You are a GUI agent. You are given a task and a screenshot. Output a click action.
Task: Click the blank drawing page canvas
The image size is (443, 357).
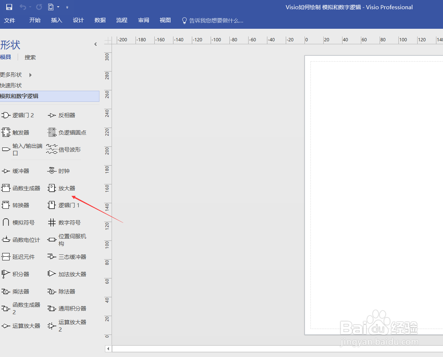[374, 195]
